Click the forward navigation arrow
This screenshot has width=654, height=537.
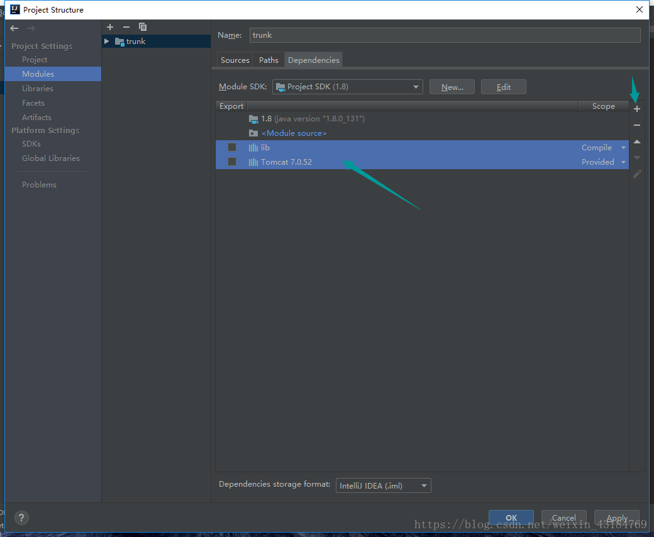pyautogui.click(x=31, y=28)
